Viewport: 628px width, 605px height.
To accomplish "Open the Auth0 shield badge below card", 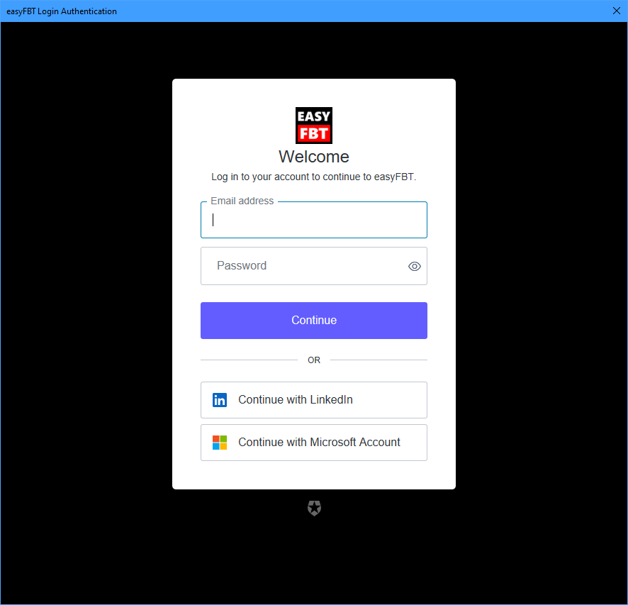I will (x=315, y=508).
